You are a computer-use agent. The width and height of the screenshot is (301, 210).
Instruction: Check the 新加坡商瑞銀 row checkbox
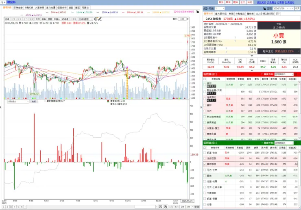click(x=205, y=117)
